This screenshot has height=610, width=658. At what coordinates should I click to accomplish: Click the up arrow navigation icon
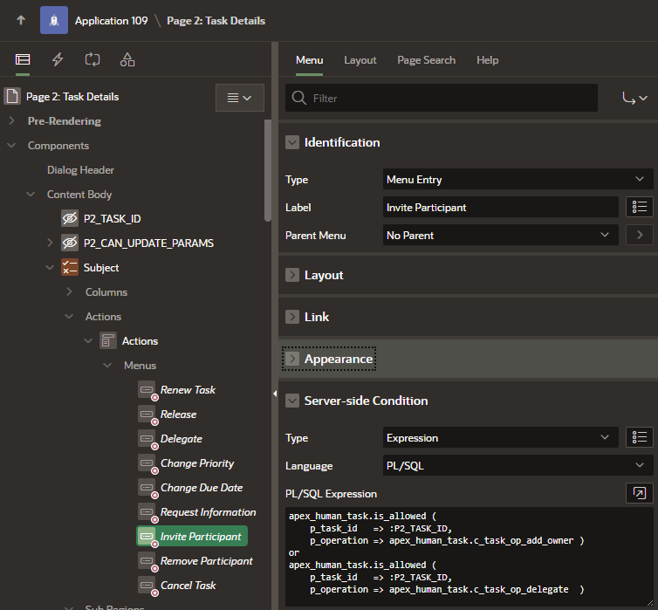pos(21,20)
